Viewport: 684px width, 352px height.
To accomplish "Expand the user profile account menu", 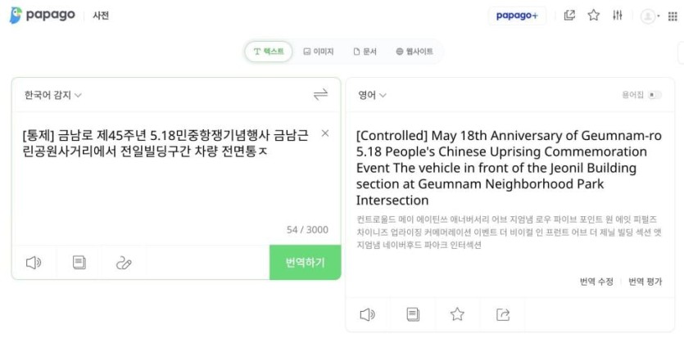I will click(650, 16).
